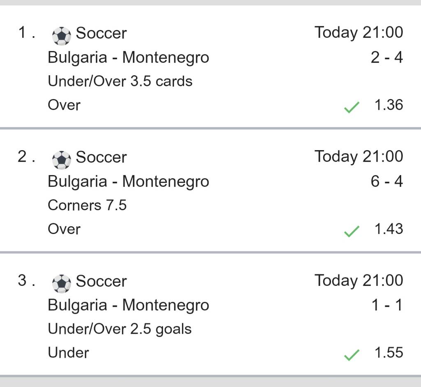Open Bulgaria - Montenegro match in the goals bet
The image size is (421, 387).
tap(128, 305)
